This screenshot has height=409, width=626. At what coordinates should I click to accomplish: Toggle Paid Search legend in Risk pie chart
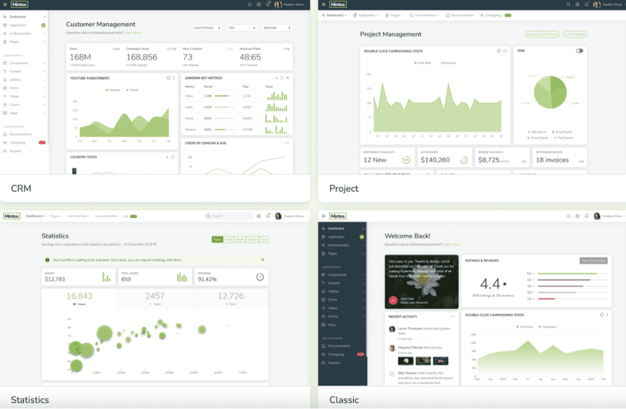click(563, 138)
